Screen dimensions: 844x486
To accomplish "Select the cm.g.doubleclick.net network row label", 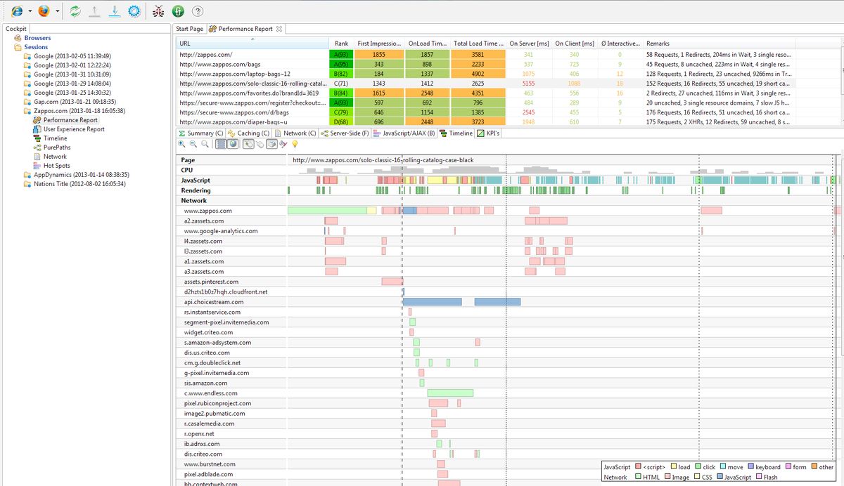I will pos(212,362).
